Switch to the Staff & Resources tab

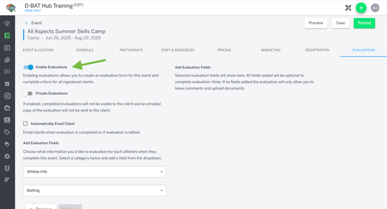(x=178, y=50)
